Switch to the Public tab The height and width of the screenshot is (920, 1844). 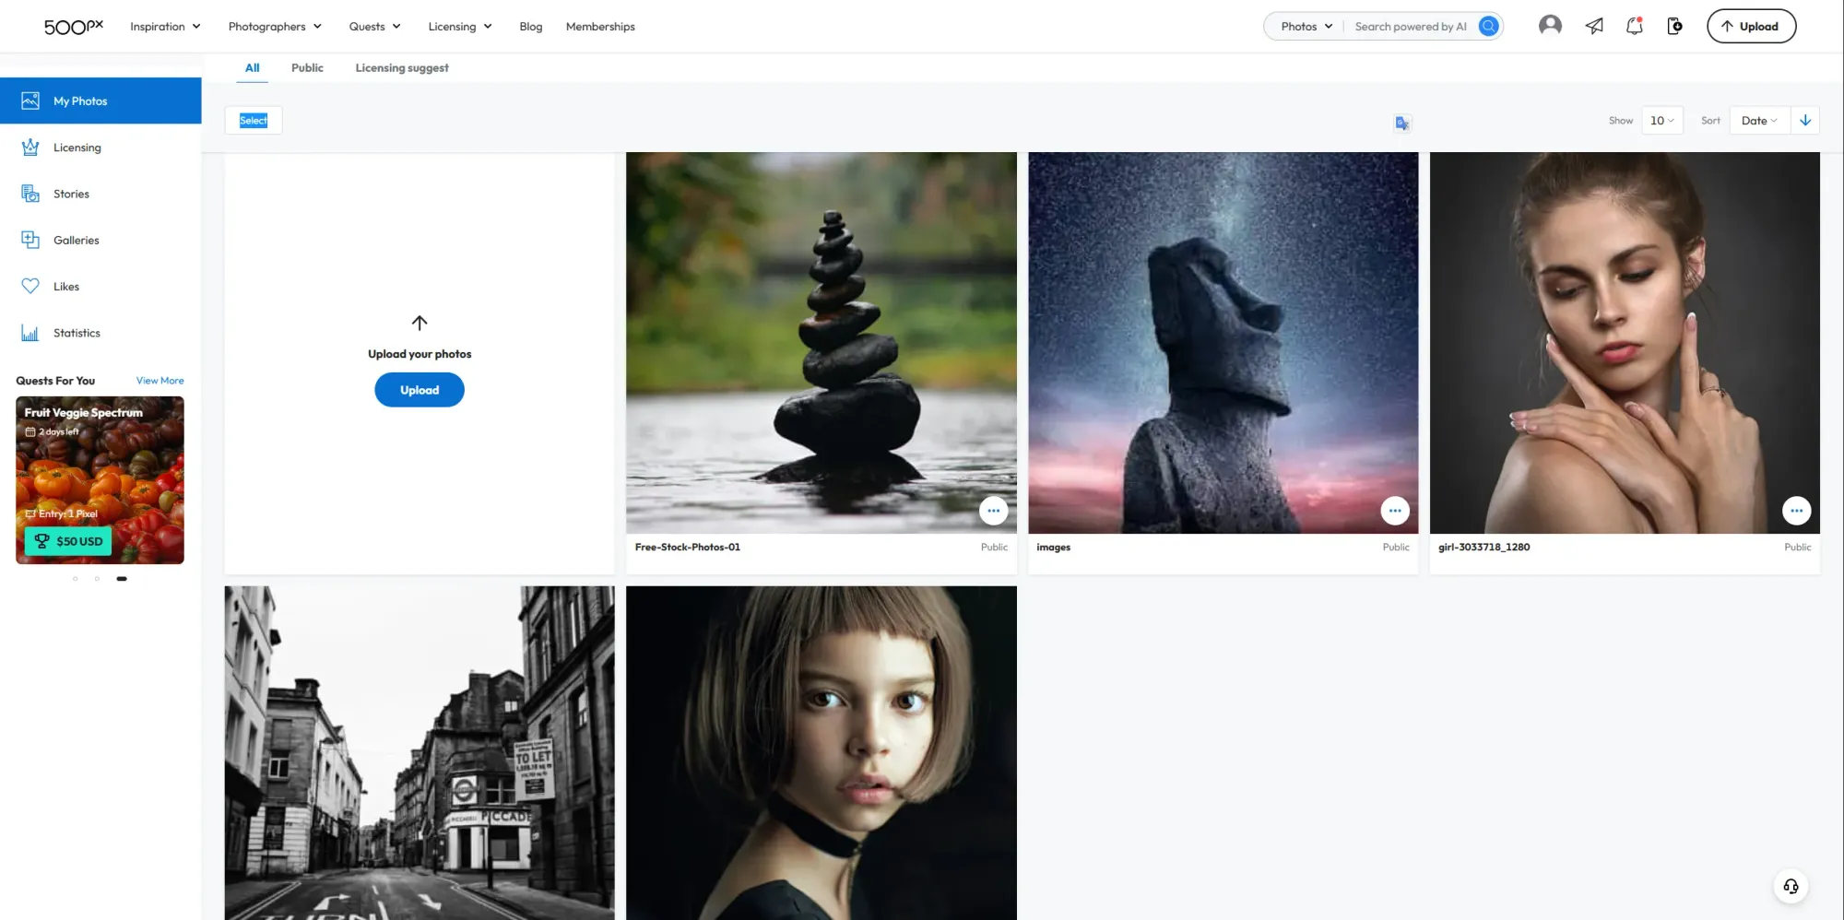click(307, 67)
